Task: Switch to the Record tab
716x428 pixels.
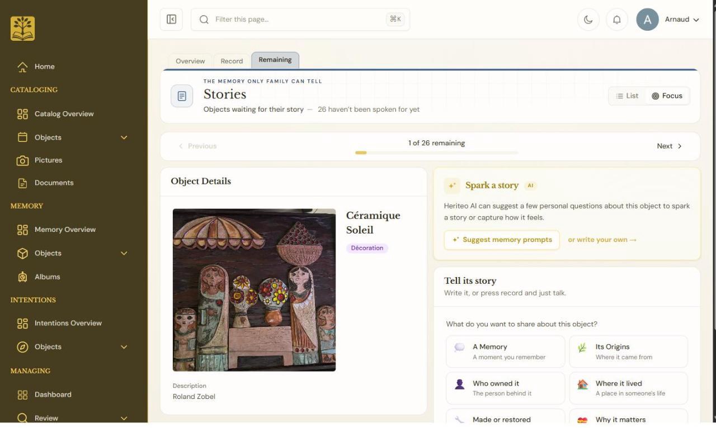Action: pos(232,61)
